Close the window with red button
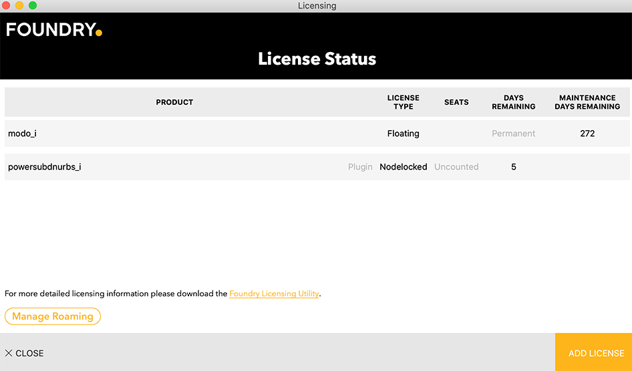Viewport: 632px width, 371px height. pyautogui.click(x=6, y=5)
